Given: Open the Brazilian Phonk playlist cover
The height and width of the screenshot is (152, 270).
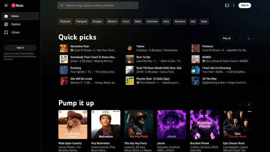Looking at the screenshot, I should (204, 125).
